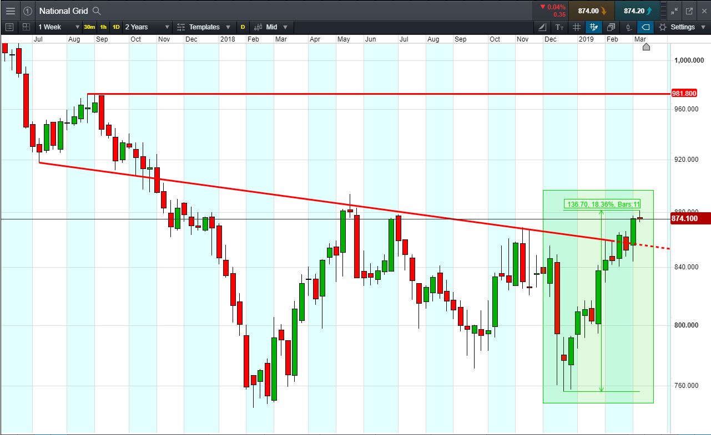Click the collapse window arrows icon
The height and width of the screenshot is (435, 711).
point(674,11)
